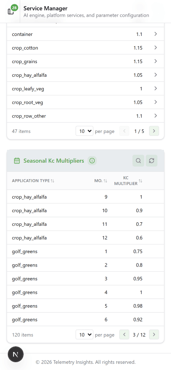Image resolution: width=171 pixels, height=370 pixels.
Task: Open per page dropdown for 120 items table
Action: (85, 334)
